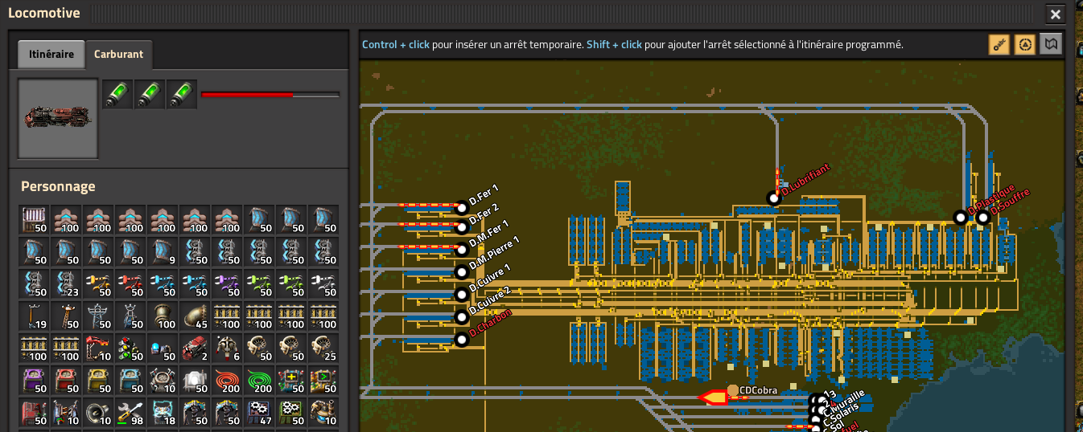Select the D.Fer 2 train stop

coord(462,227)
